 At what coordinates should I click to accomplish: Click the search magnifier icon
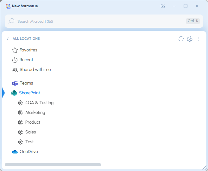11,21
